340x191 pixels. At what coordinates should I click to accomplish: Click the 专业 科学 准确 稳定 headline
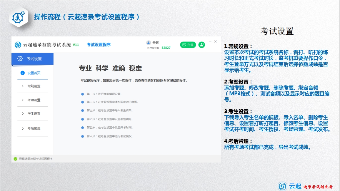pyautogui.click(x=110, y=68)
